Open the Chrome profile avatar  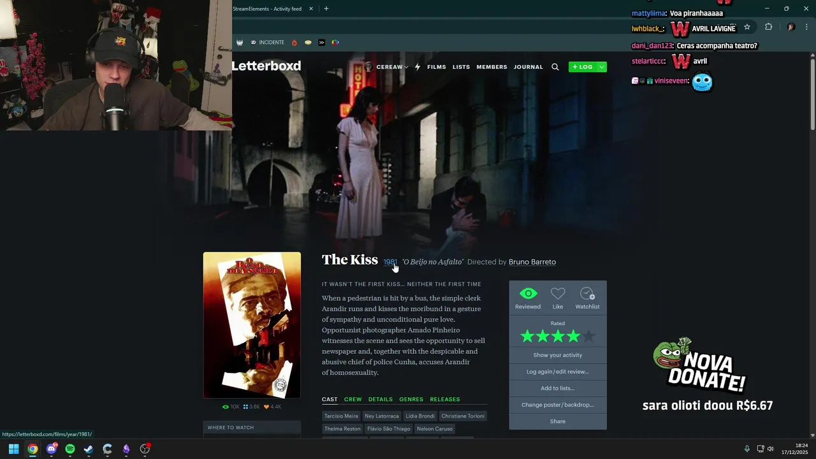tap(791, 27)
